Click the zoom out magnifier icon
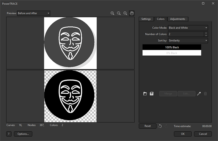The image size is (218, 141). click(x=119, y=13)
